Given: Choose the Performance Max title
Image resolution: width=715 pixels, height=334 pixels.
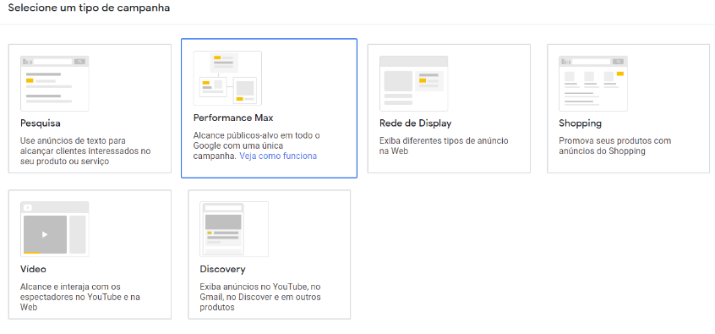Looking at the screenshot, I should click(x=233, y=118).
